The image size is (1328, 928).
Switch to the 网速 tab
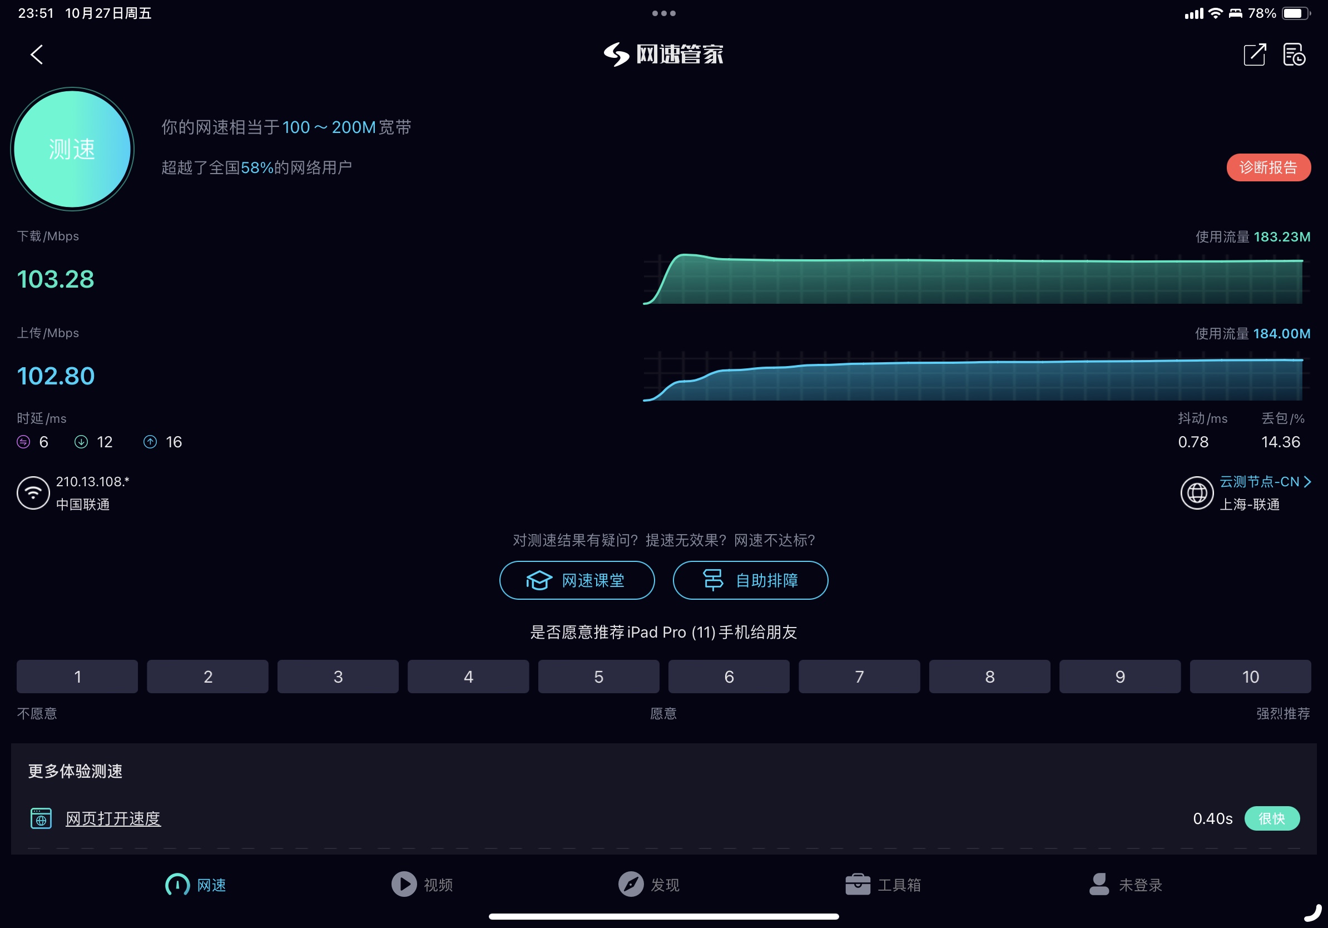(196, 885)
